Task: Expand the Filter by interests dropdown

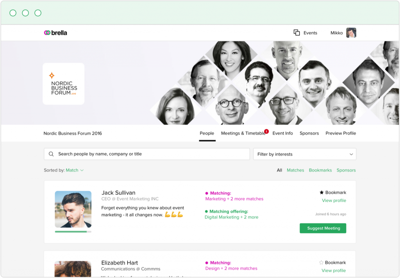Action: click(305, 154)
